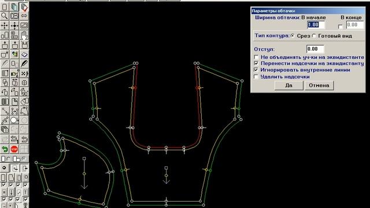
Task: Open the blue book reference icon
Action: click(24, 54)
